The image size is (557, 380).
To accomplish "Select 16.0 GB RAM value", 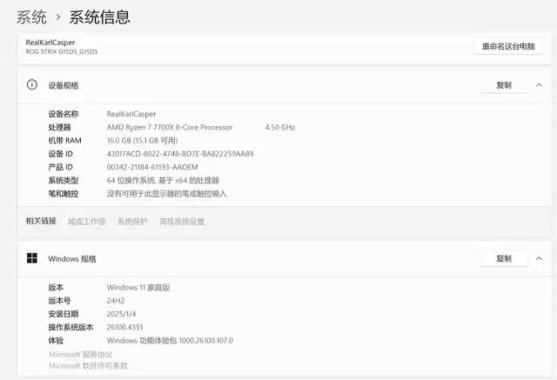I will (x=142, y=141).
